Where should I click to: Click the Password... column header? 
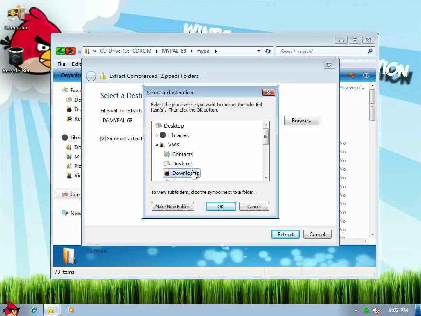pyautogui.click(x=352, y=88)
